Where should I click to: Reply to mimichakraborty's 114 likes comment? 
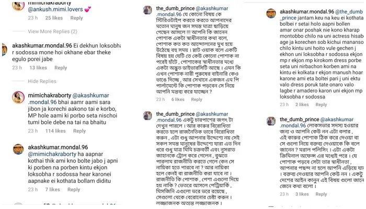click(x=79, y=131)
